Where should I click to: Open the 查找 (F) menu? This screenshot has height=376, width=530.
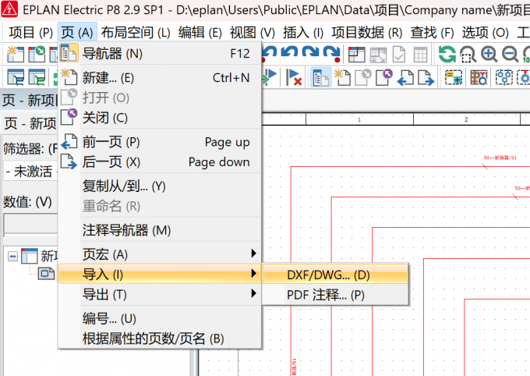pyautogui.click(x=432, y=33)
